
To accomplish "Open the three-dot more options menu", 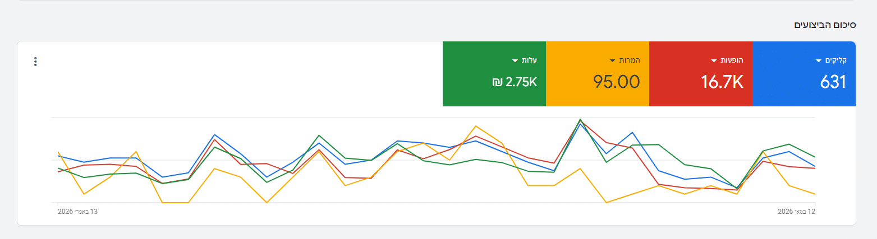I will tap(35, 62).
